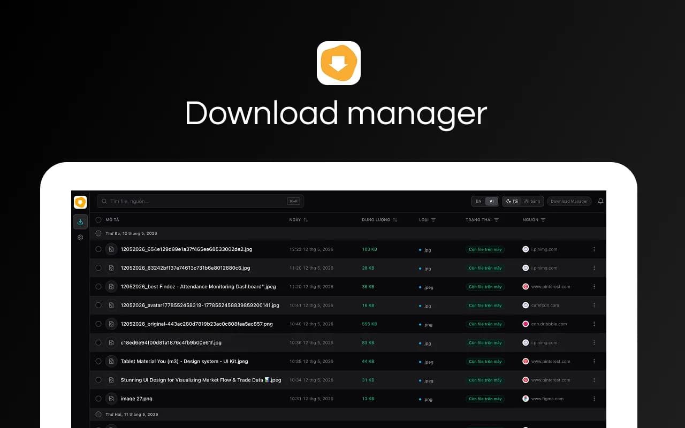This screenshot has width=685, height=428.
Task: Open more options for Stunning UI Design file
Action: pyautogui.click(x=594, y=380)
